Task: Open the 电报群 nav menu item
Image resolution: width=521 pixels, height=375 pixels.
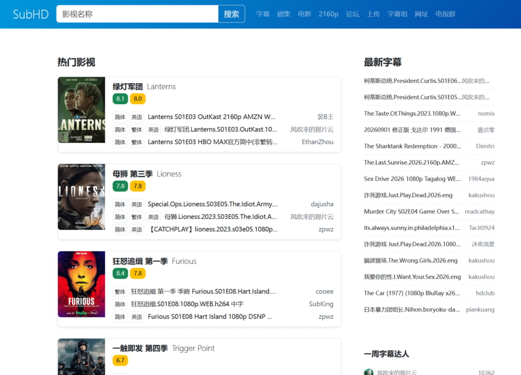Action: coord(445,14)
